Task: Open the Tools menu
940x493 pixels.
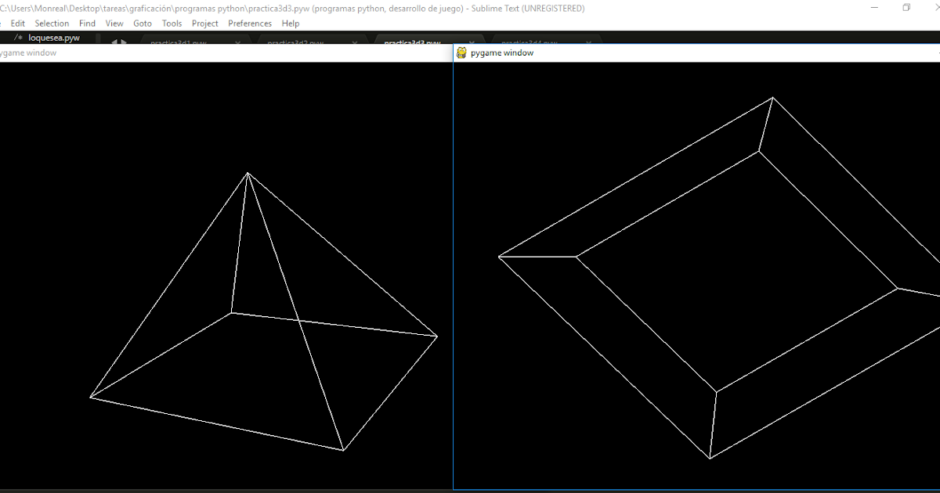Action: point(172,23)
